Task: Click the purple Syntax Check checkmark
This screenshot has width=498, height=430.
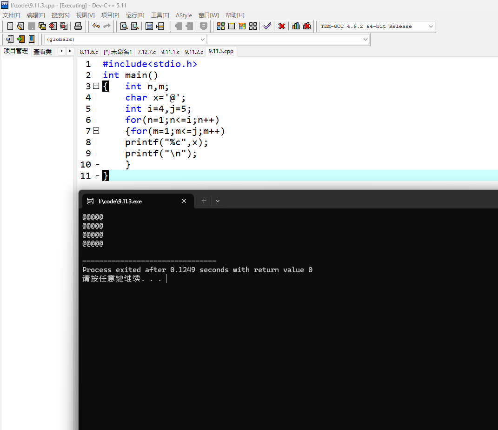Action: (x=267, y=26)
